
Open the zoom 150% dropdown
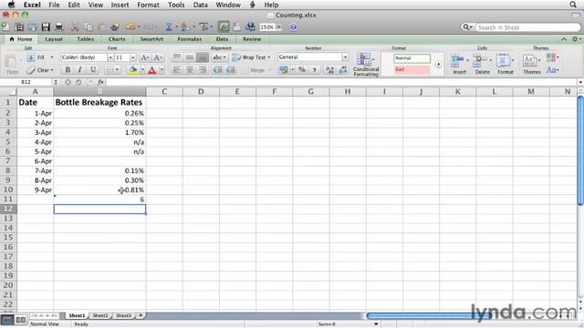point(278,26)
